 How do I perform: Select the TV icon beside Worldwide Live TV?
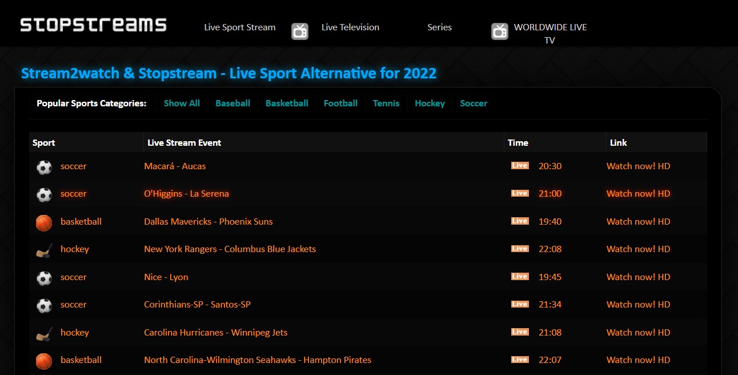pyautogui.click(x=499, y=31)
